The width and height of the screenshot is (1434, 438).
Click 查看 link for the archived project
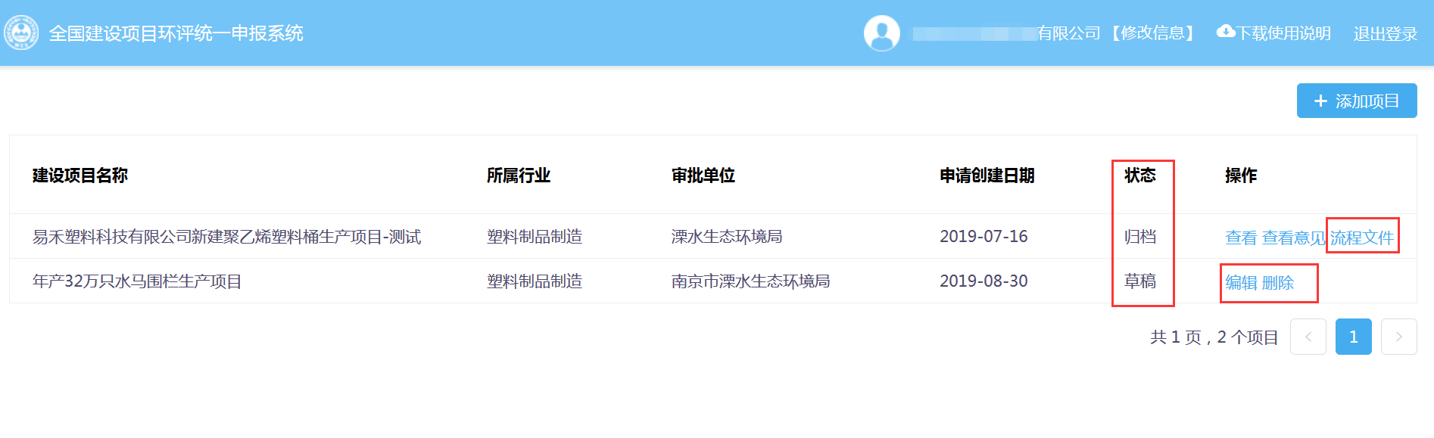tap(1240, 238)
